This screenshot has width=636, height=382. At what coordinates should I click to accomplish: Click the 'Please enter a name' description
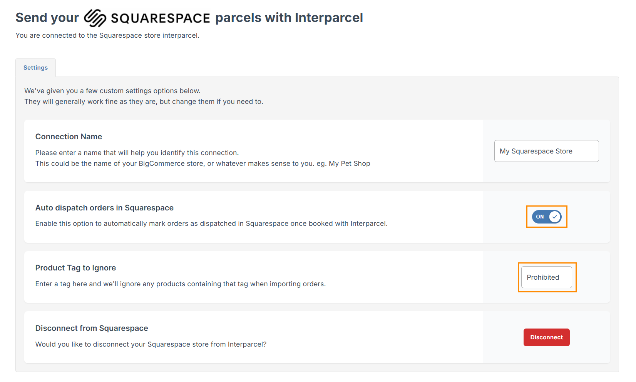coord(137,153)
